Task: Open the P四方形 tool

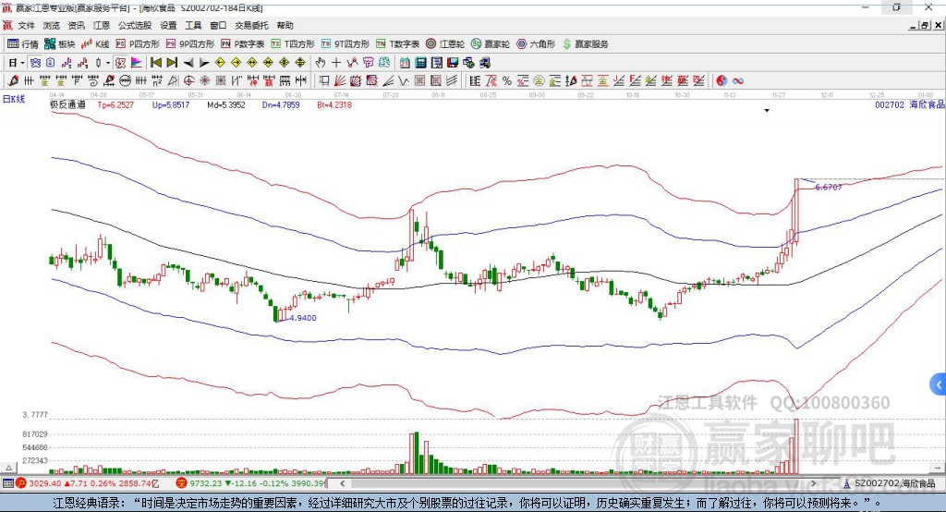Action: click(138, 44)
